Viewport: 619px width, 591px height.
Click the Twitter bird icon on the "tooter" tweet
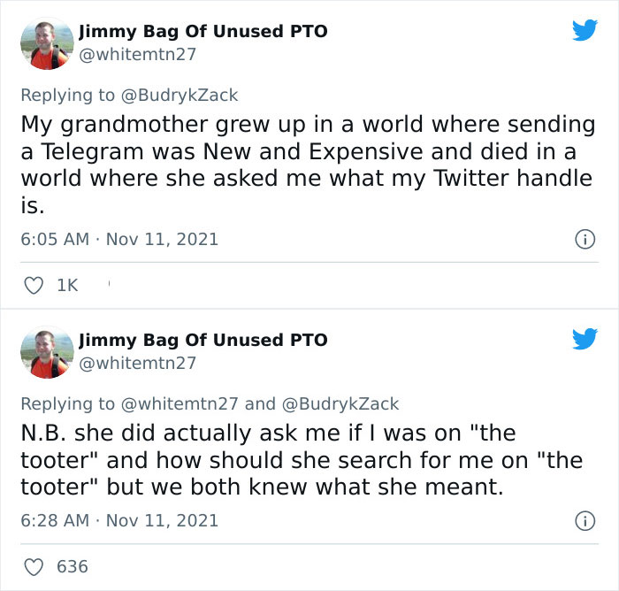[583, 339]
